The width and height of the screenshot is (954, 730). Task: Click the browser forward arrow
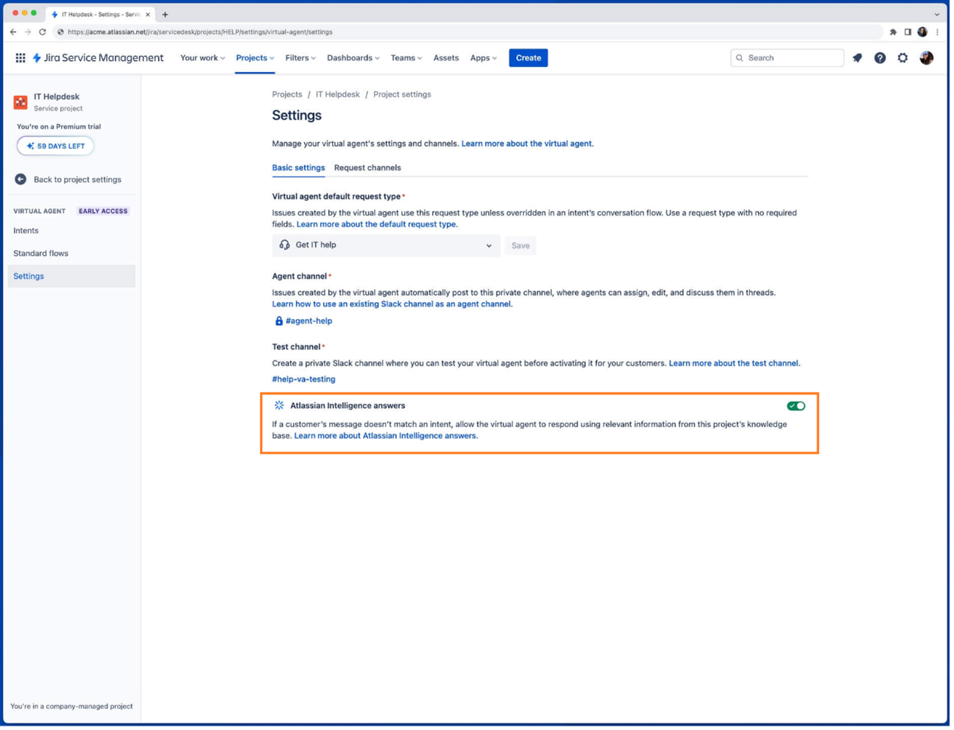pos(28,32)
